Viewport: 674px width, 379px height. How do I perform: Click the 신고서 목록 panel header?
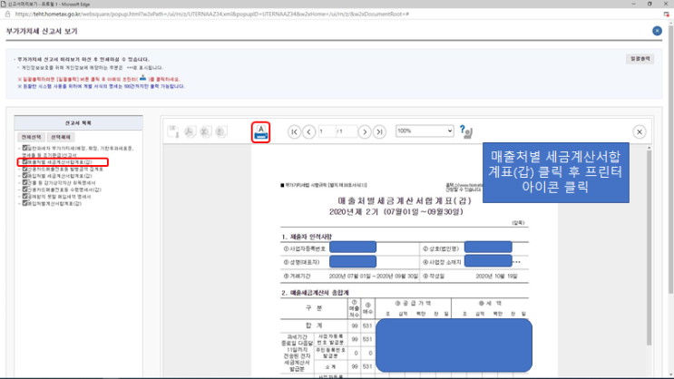(x=78, y=123)
